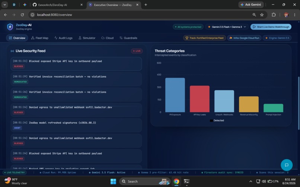The image size is (300, 187).
Task: Open the Overview tab
Action: tap(17, 38)
